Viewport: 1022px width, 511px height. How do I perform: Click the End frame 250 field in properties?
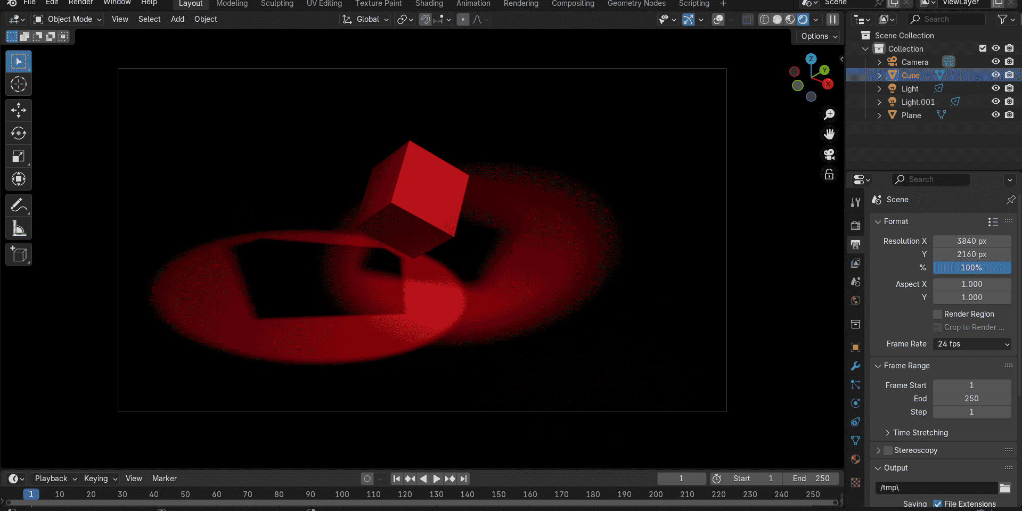click(972, 399)
